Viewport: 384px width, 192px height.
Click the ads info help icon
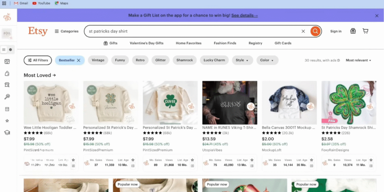click(x=339, y=60)
